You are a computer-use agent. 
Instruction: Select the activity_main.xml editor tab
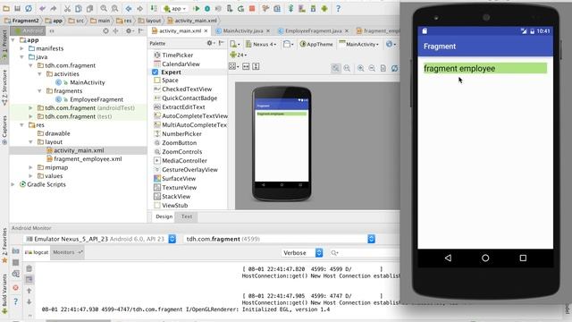[x=180, y=31]
